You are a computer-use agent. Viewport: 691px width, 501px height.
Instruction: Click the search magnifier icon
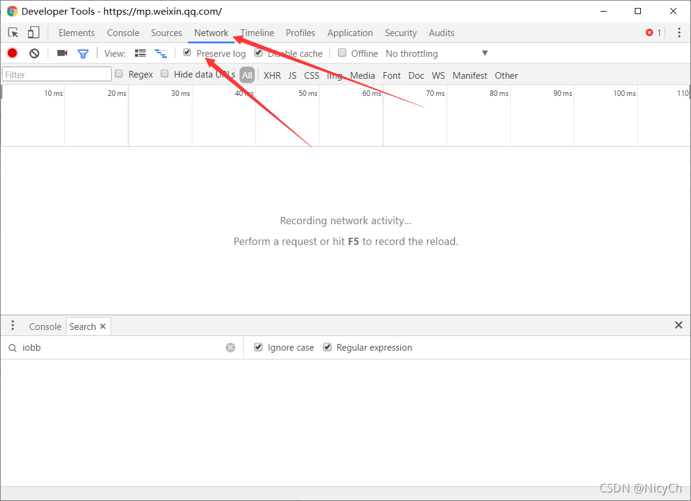click(x=12, y=348)
